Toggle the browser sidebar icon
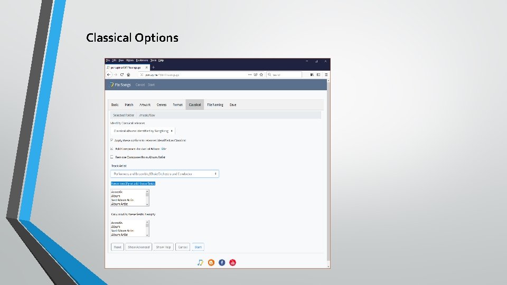 click(x=318, y=74)
